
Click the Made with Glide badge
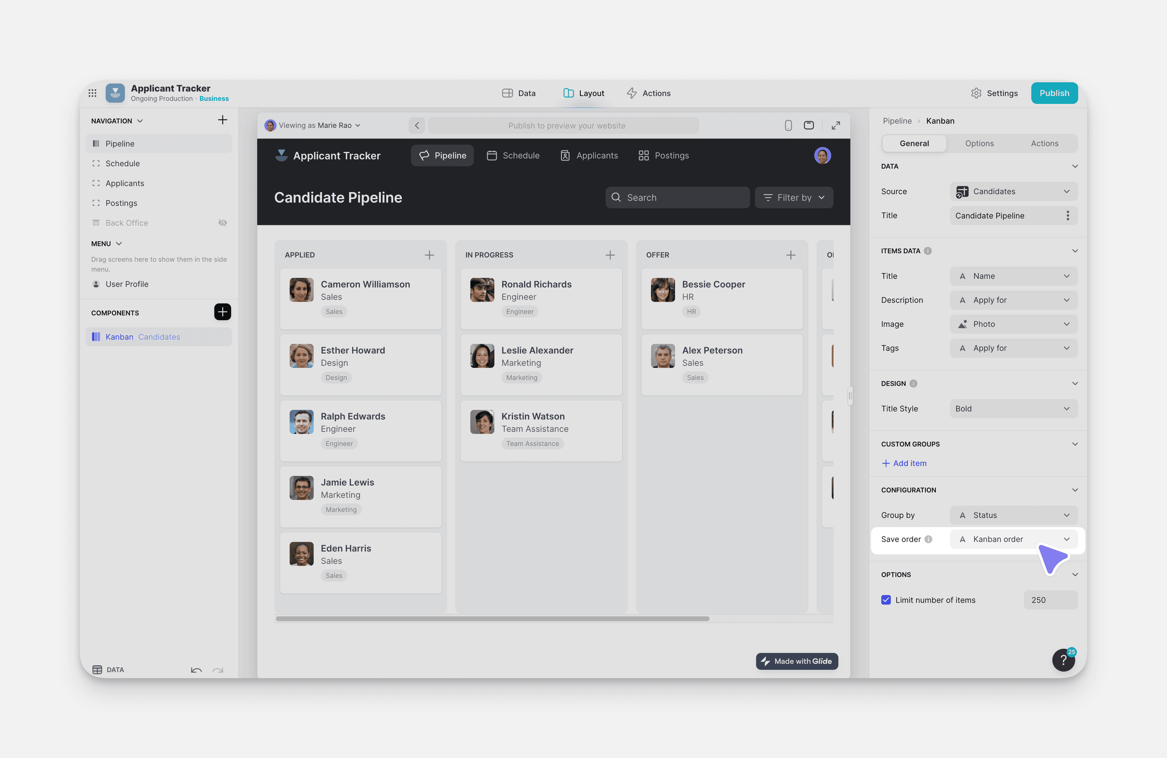(x=797, y=661)
